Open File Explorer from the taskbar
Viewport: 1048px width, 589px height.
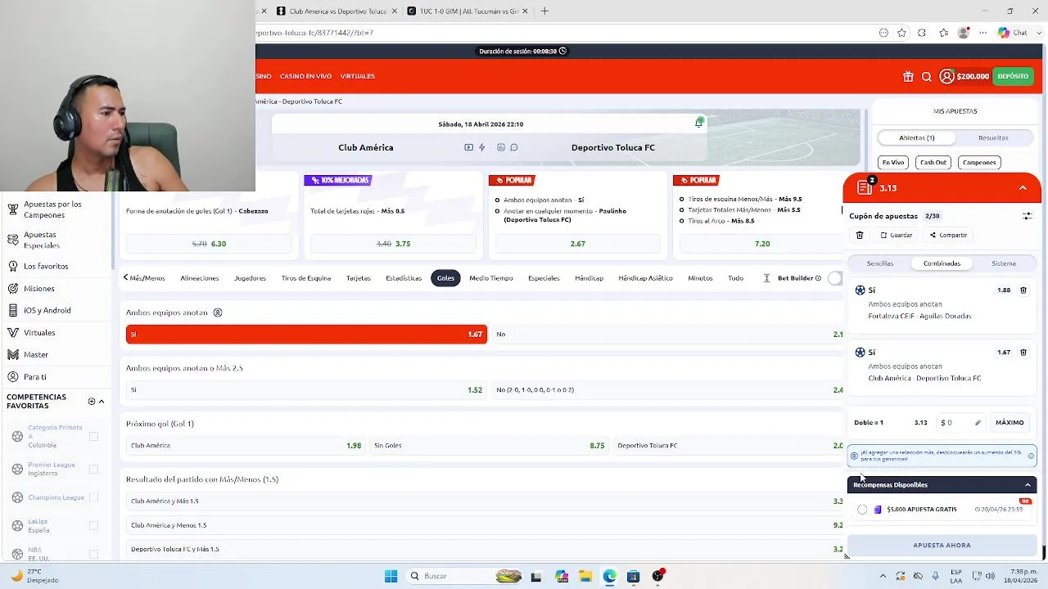tap(585, 576)
